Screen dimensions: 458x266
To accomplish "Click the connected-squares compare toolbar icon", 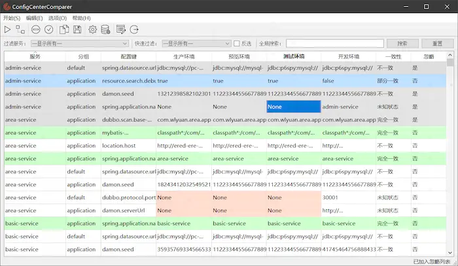I will (20, 29).
